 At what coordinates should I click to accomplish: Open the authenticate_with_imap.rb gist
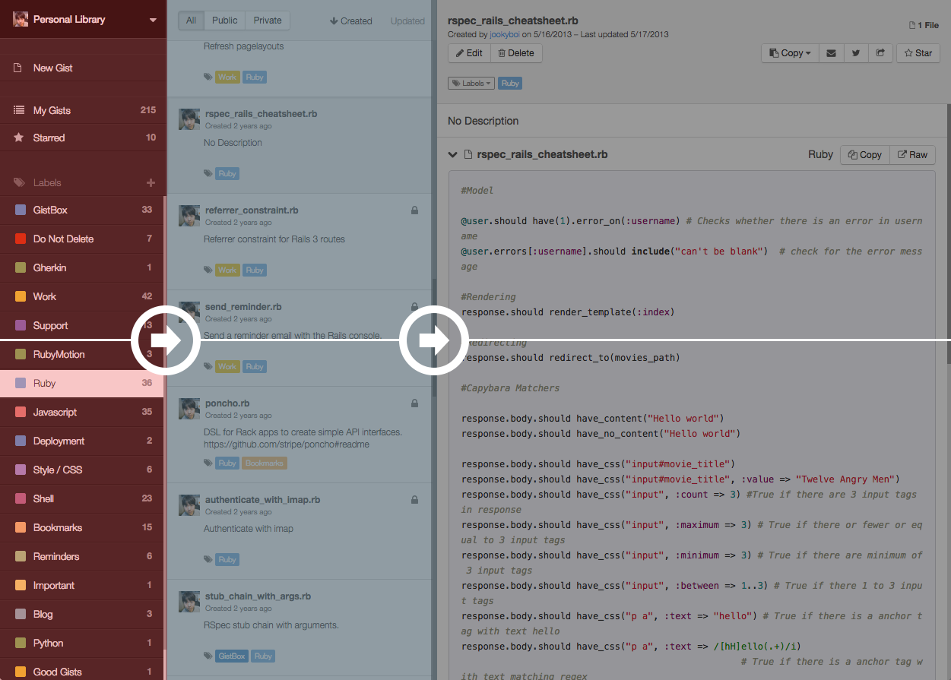[262, 500]
